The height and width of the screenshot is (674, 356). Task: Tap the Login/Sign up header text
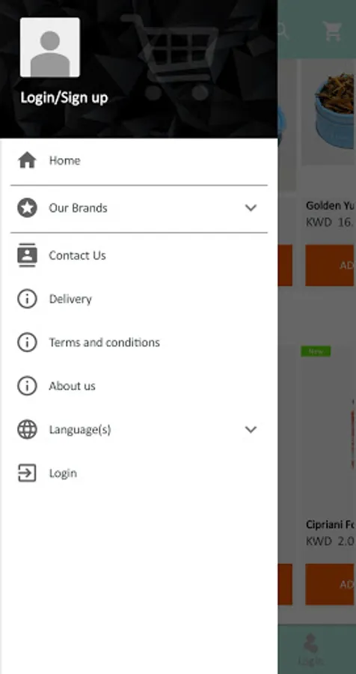click(64, 97)
